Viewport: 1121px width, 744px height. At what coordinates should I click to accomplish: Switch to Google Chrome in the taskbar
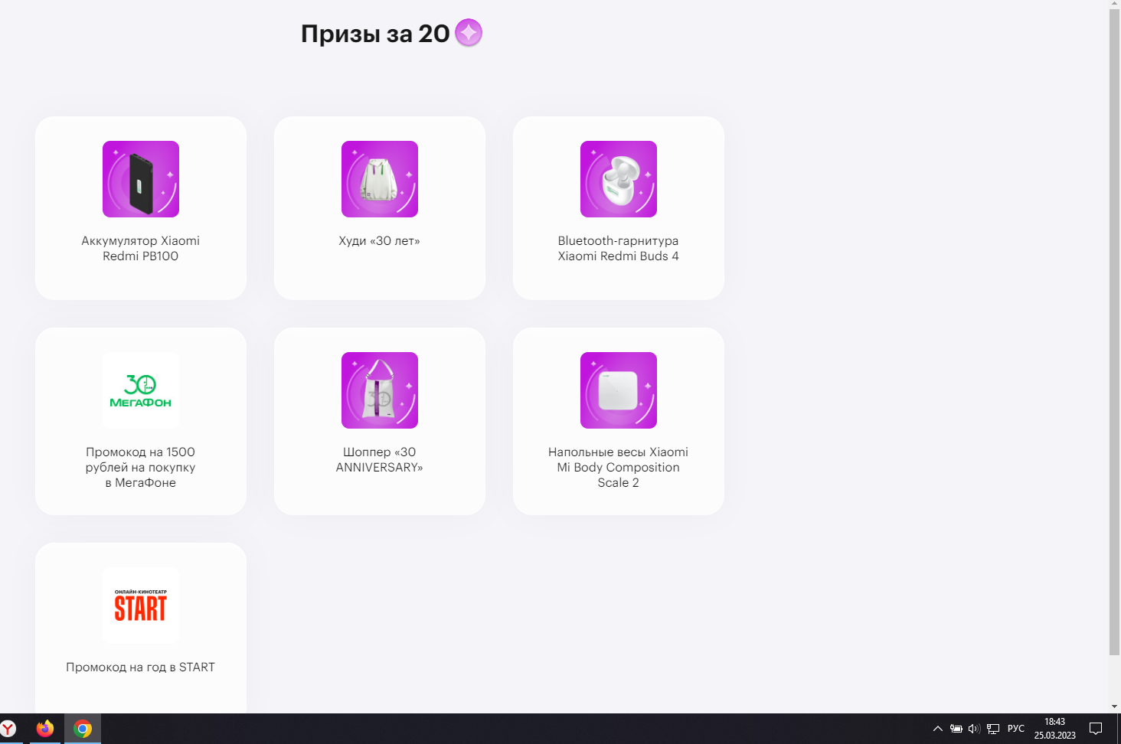(x=83, y=729)
